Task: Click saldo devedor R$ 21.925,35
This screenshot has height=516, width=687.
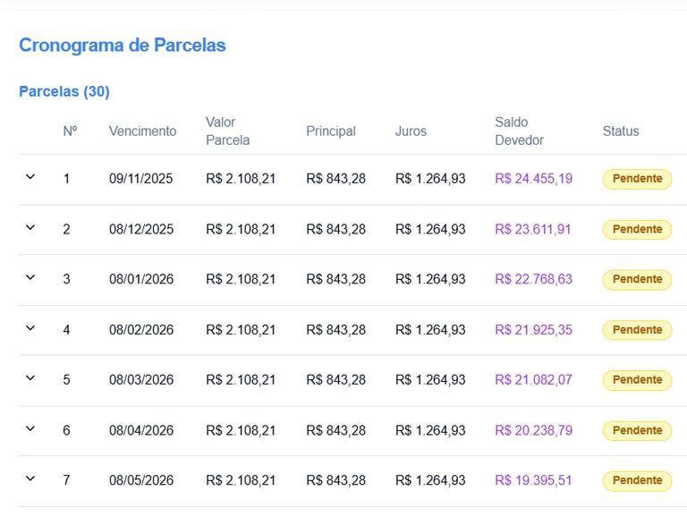Action: tap(533, 330)
